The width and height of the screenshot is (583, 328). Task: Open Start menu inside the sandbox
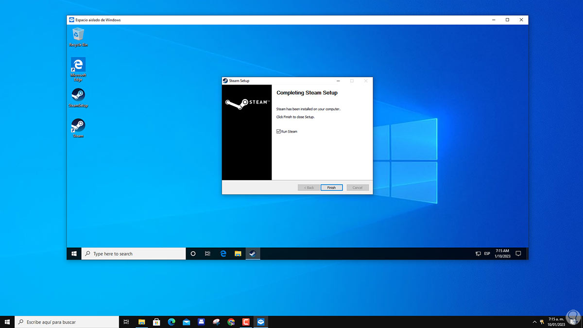[74, 254]
